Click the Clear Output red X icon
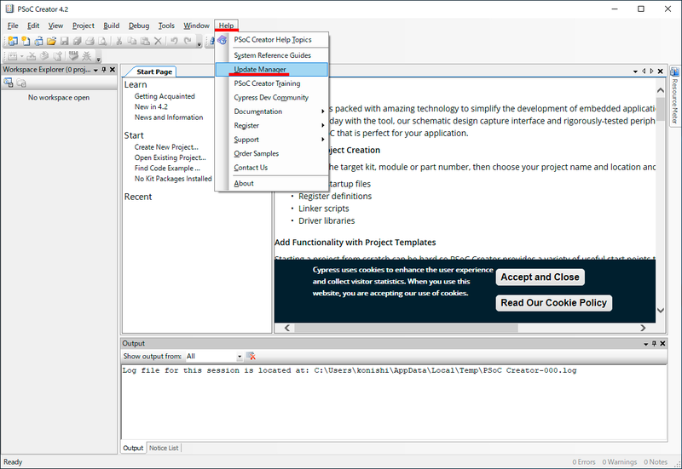 coord(251,356)
